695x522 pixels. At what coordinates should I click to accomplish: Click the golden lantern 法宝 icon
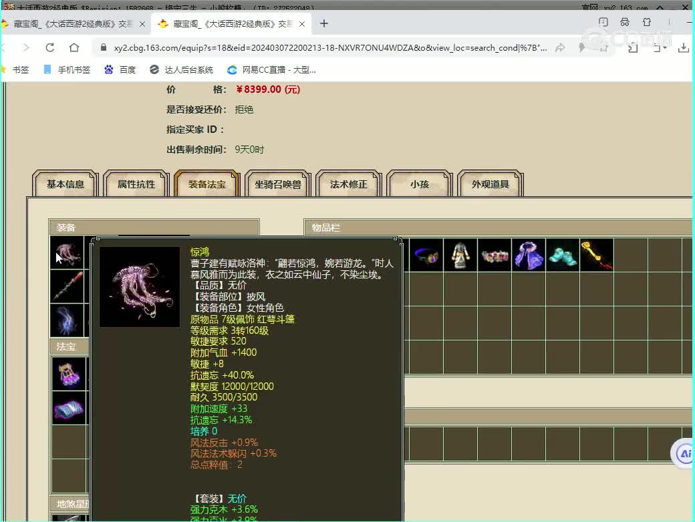pyautogui.click(x=69, y=374)
